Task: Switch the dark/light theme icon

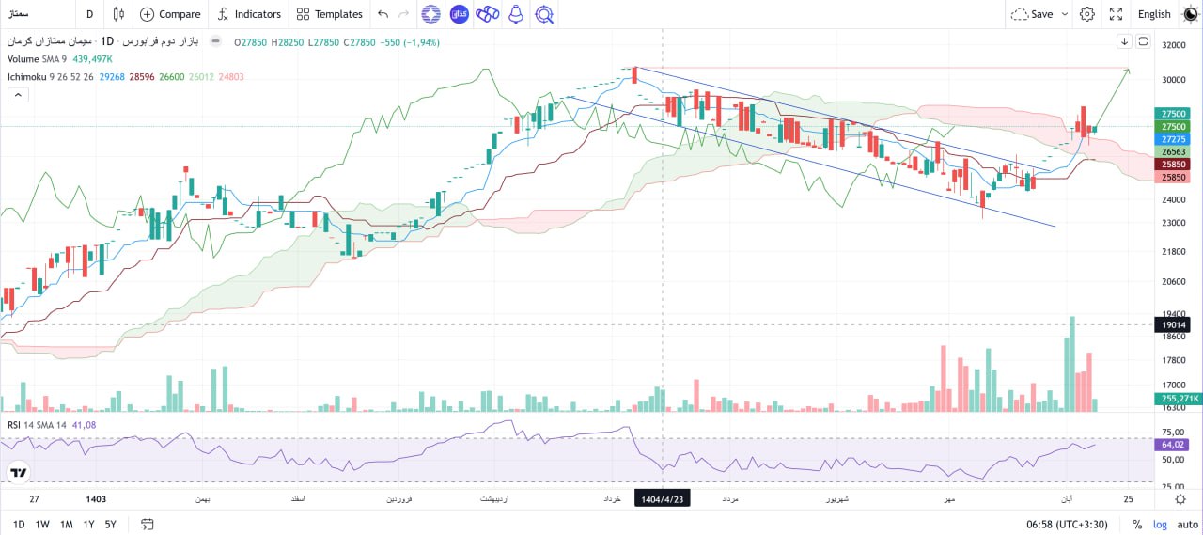Action: 1189,14
